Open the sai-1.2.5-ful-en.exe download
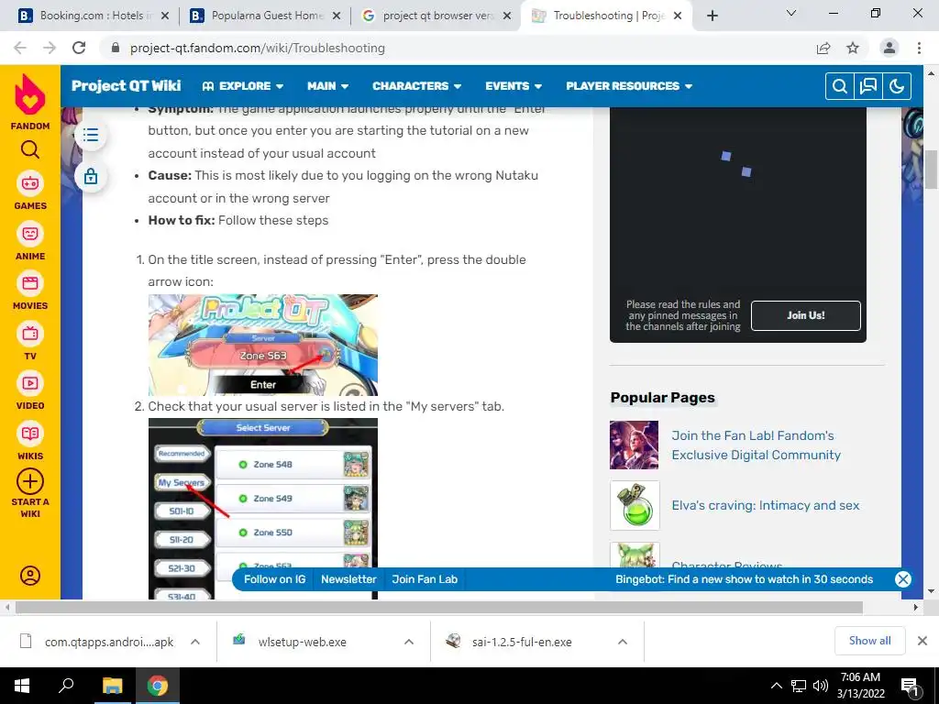Image resolution: width=939 pixels, height=704 pixels. 522,642
